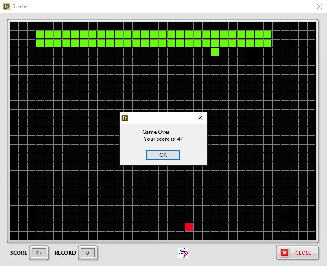Click the "Snake" window title text
Viewport: 327px width, 266px height.
20,6
